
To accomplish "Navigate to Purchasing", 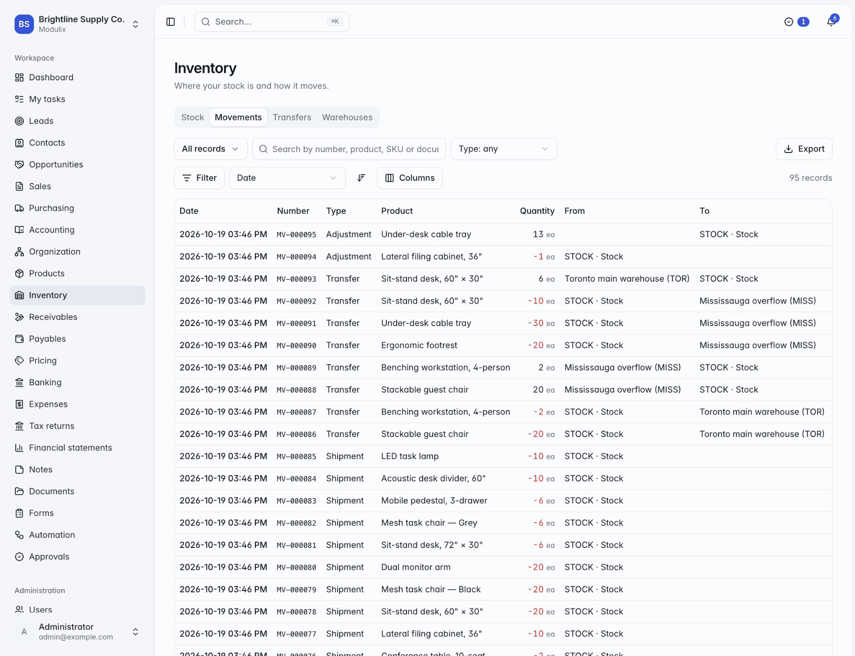I will (x=77, y=208).
